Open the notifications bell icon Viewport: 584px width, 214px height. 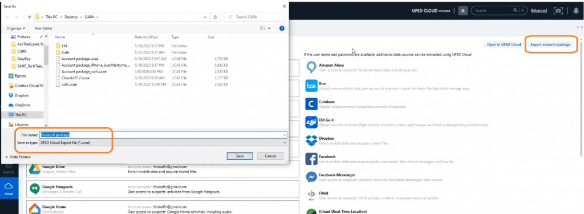pyautogui.click(x=576, y=10)
